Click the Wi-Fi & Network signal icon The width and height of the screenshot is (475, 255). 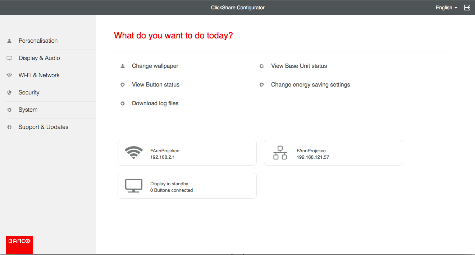tap(9, 75)
